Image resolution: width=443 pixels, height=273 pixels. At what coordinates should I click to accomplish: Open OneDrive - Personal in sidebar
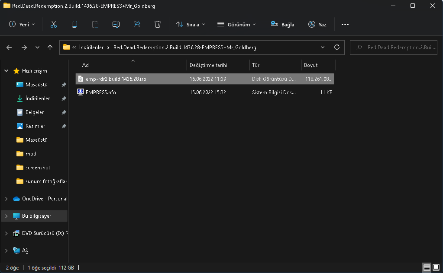(x=45, y=199)
